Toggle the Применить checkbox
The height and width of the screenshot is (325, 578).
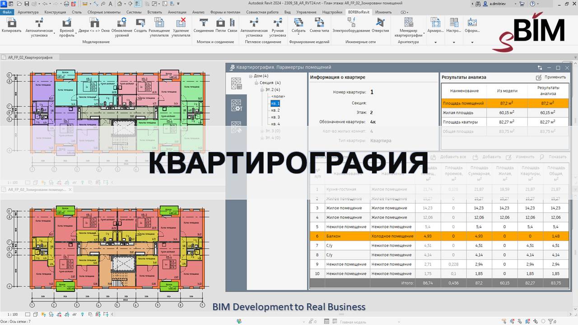(539, 77)
